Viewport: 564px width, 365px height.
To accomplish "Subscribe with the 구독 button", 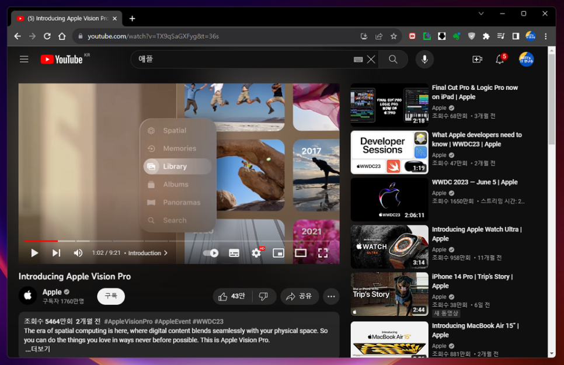I will coord(111,296).
